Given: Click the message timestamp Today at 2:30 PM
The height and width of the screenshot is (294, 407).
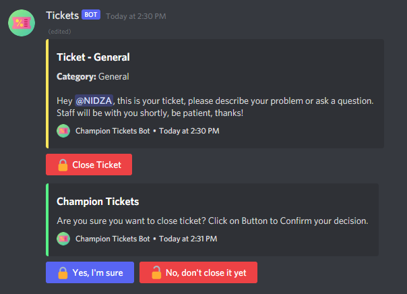Looking at the screenshot, I should (x=137, y=16).
